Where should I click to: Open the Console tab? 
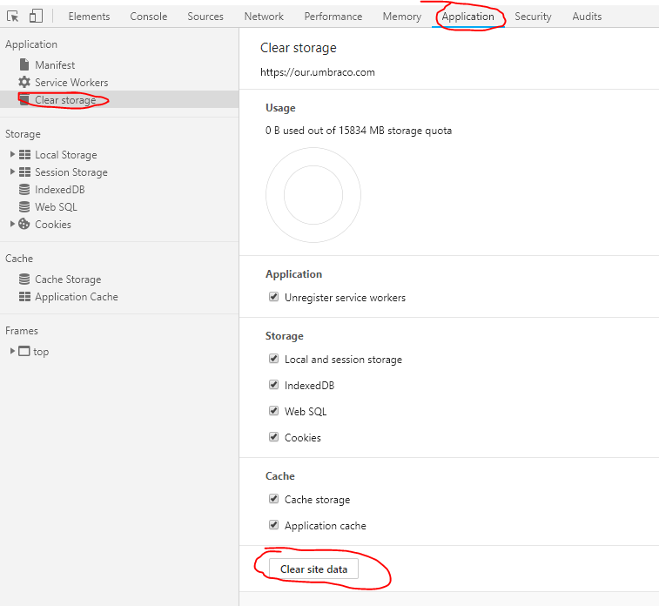149,17
